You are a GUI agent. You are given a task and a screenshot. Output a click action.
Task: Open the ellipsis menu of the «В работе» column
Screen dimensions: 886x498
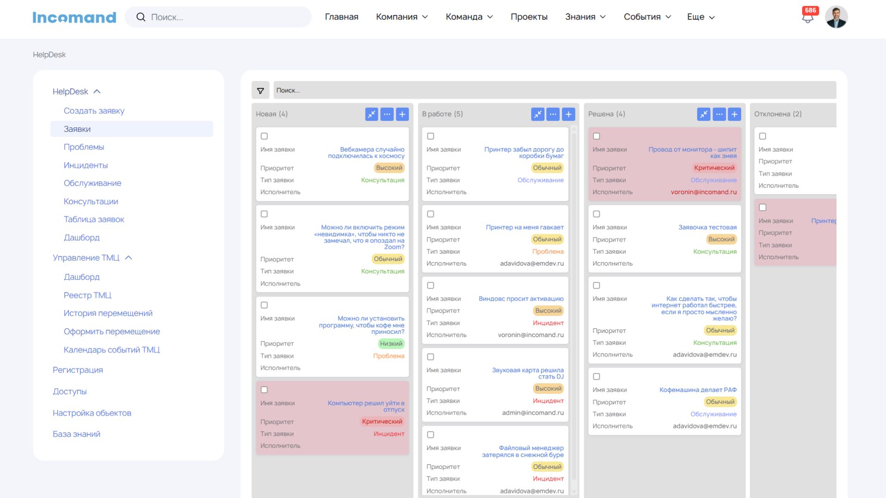tap(553, 114)
